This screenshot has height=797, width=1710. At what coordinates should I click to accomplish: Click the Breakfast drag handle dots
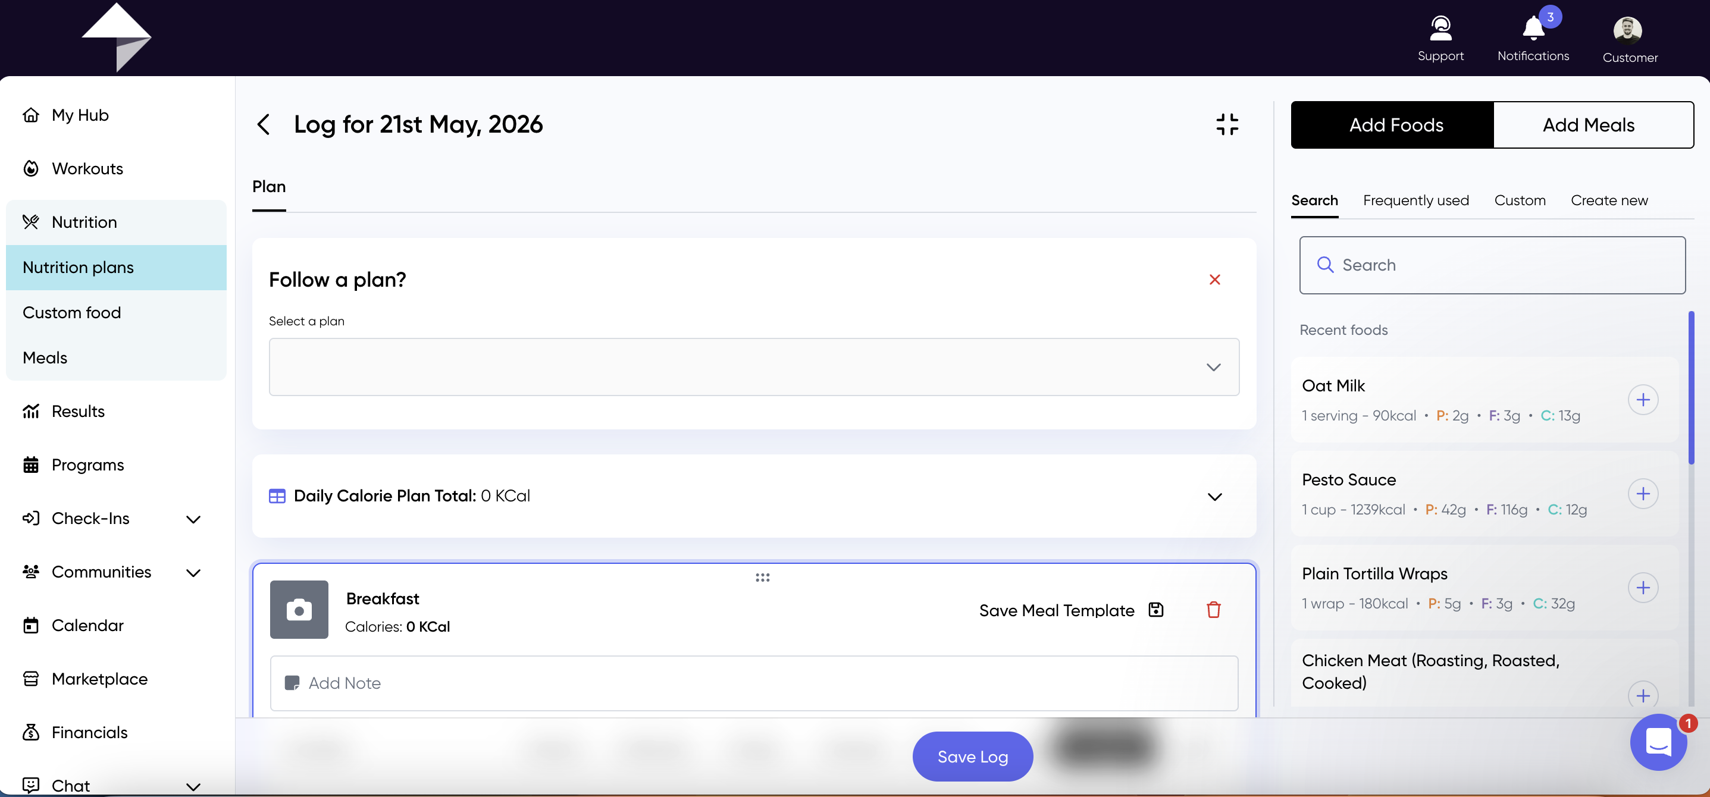tap(763, 578)
